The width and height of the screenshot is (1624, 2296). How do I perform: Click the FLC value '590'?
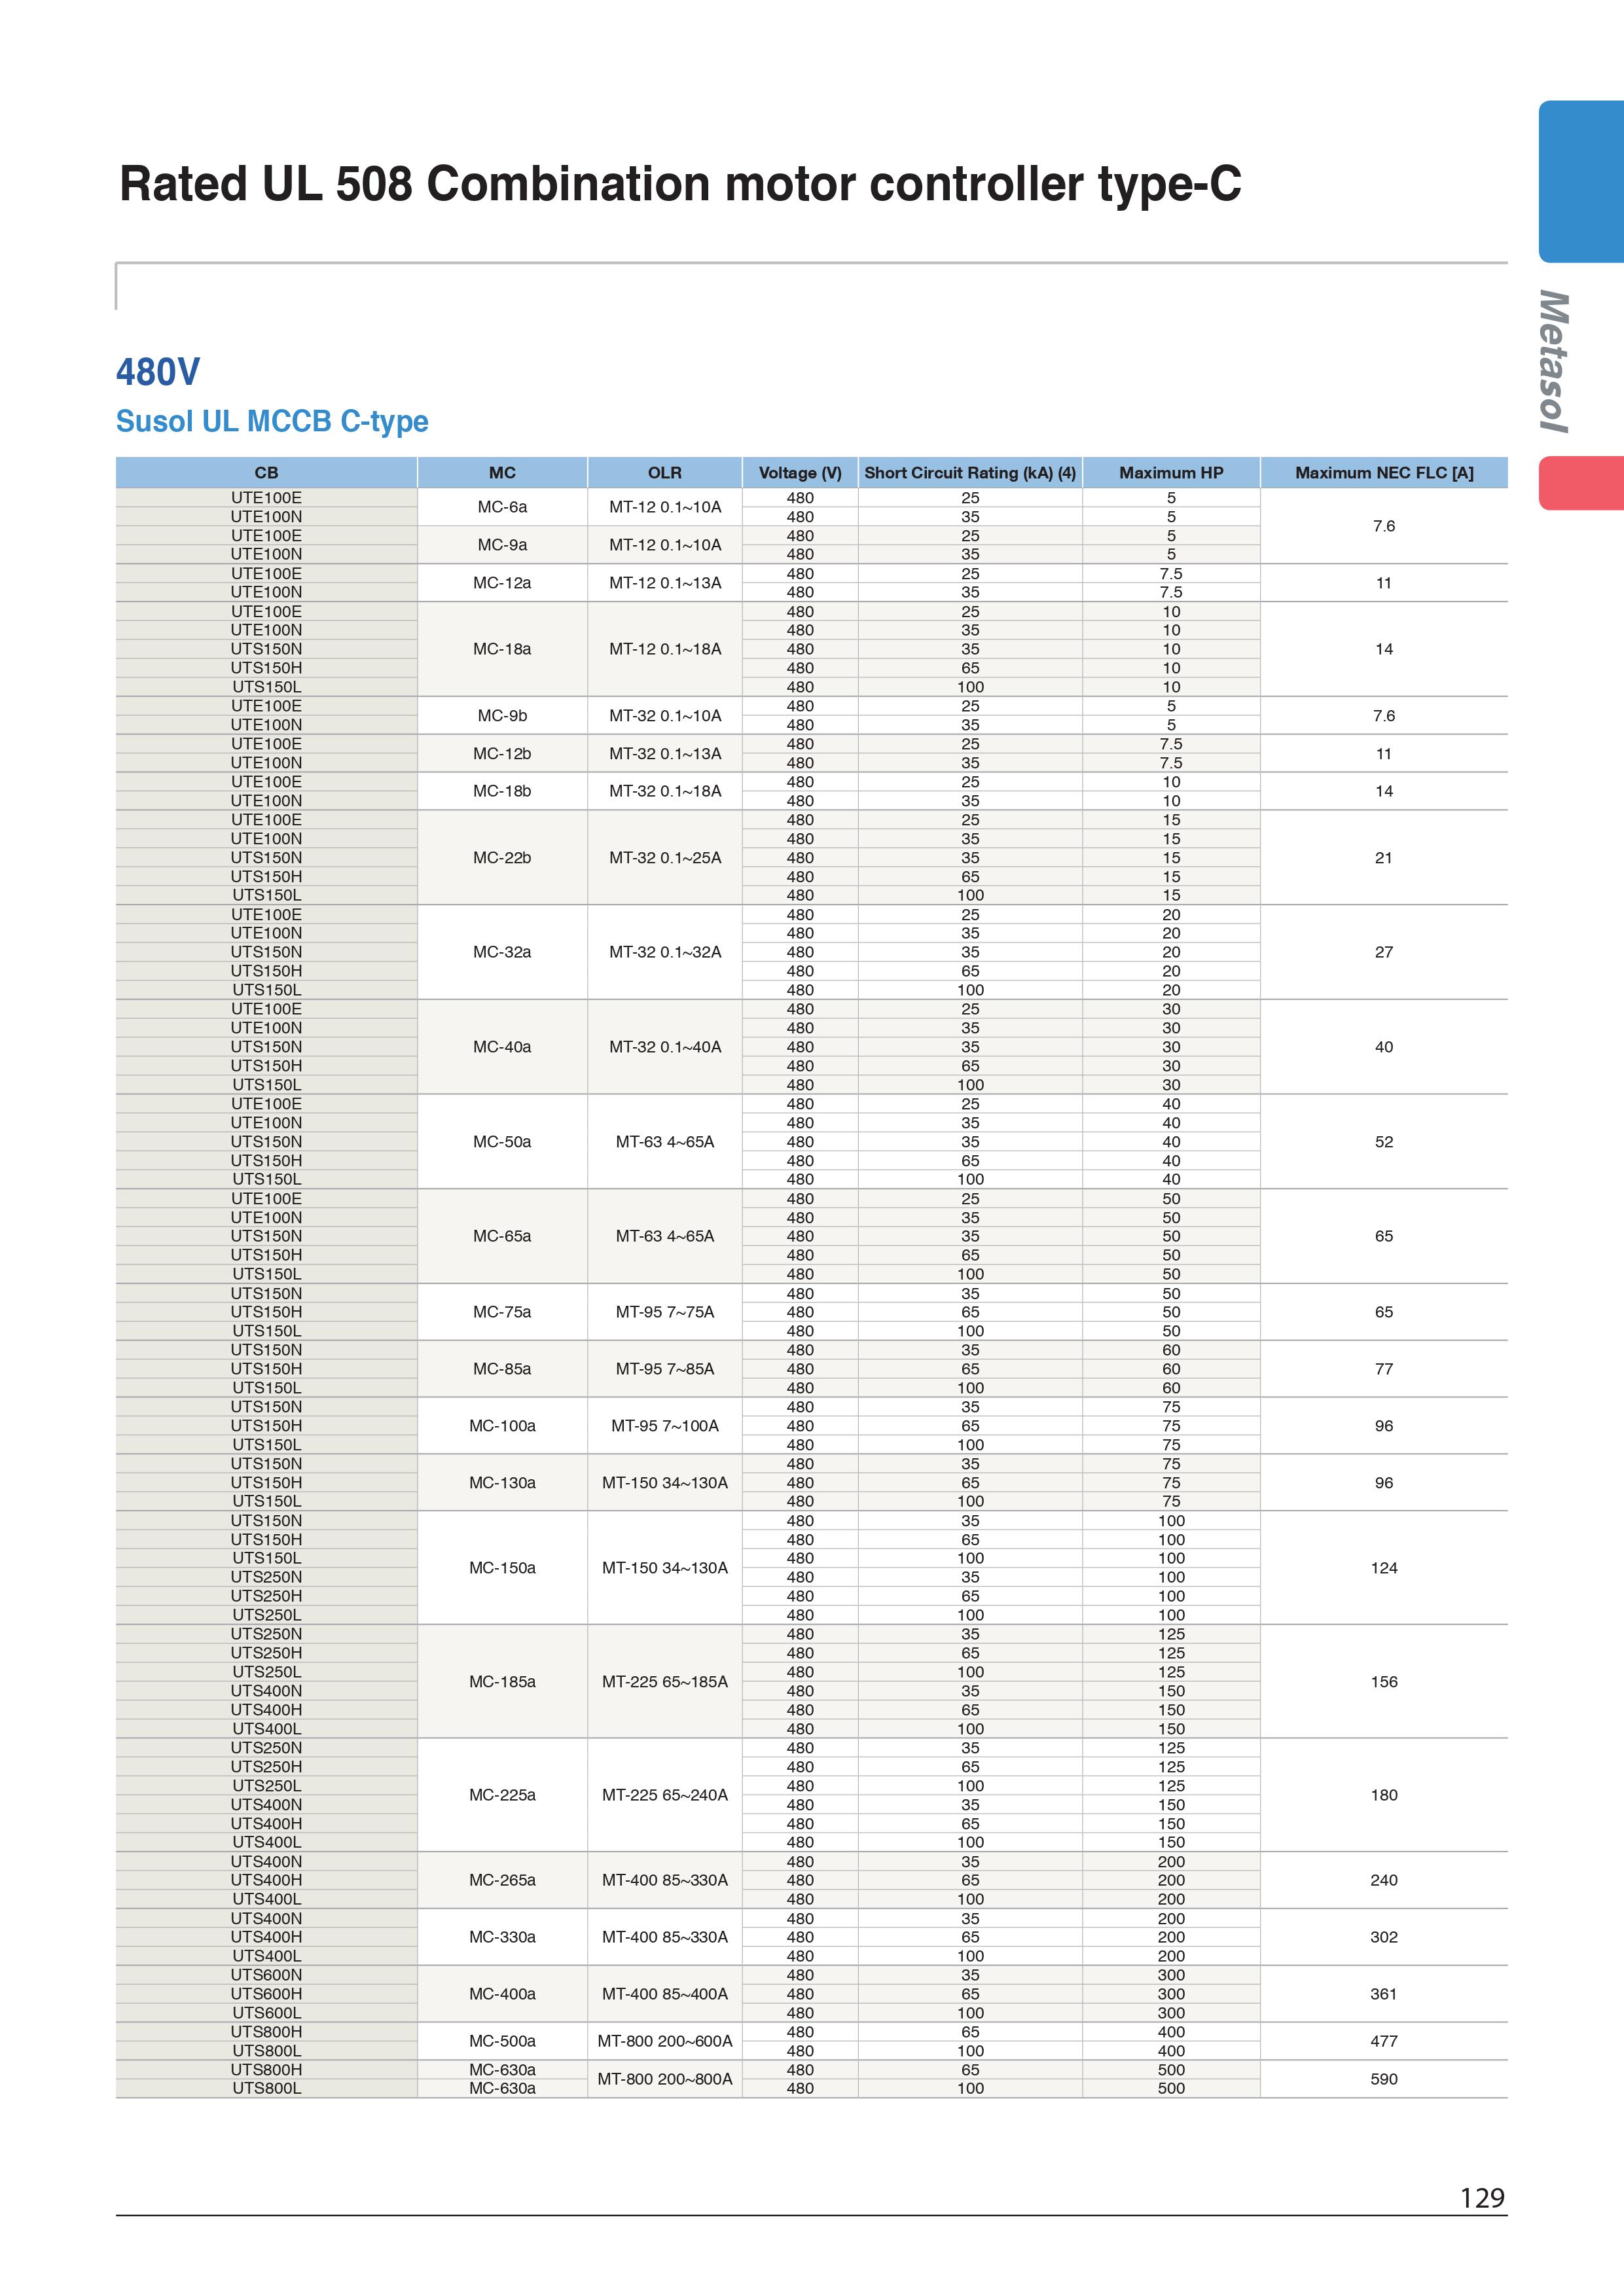click(1384, 2079)
